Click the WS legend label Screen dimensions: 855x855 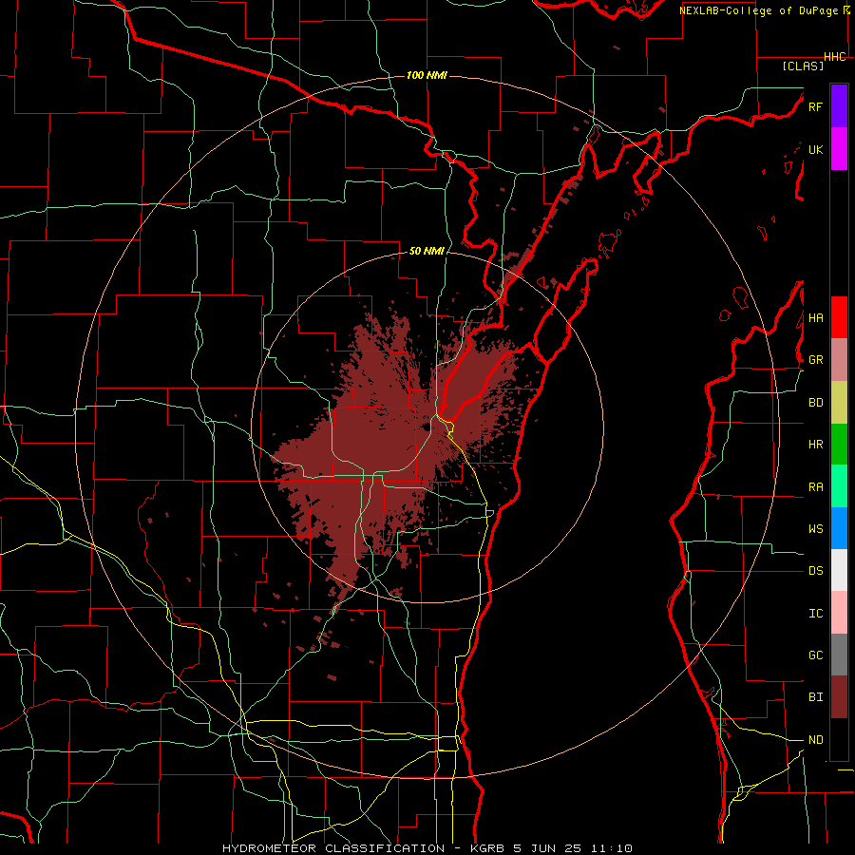coord(815,529)
